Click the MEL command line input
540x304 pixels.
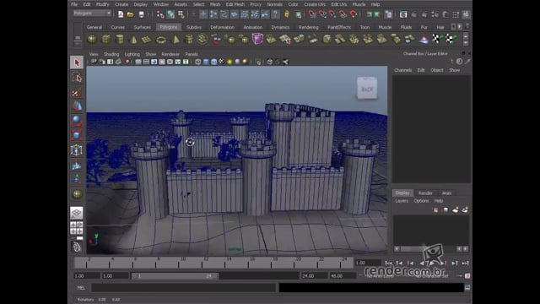click(x=184, y=287)
